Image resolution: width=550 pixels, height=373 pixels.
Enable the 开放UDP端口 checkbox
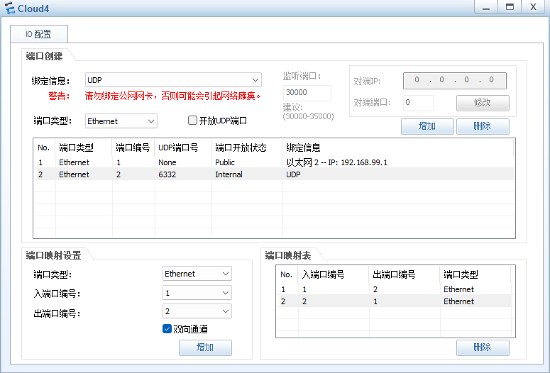192,121
